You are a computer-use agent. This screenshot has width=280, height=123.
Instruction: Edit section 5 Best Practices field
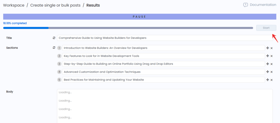pyautogui.click(x=164, y=80)
